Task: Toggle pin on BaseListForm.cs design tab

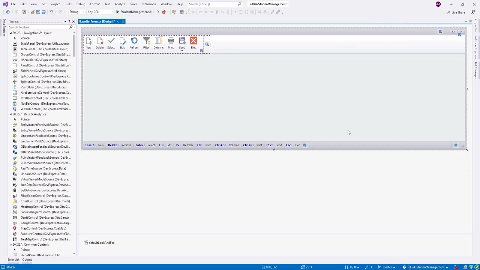Action: [118, 21]
